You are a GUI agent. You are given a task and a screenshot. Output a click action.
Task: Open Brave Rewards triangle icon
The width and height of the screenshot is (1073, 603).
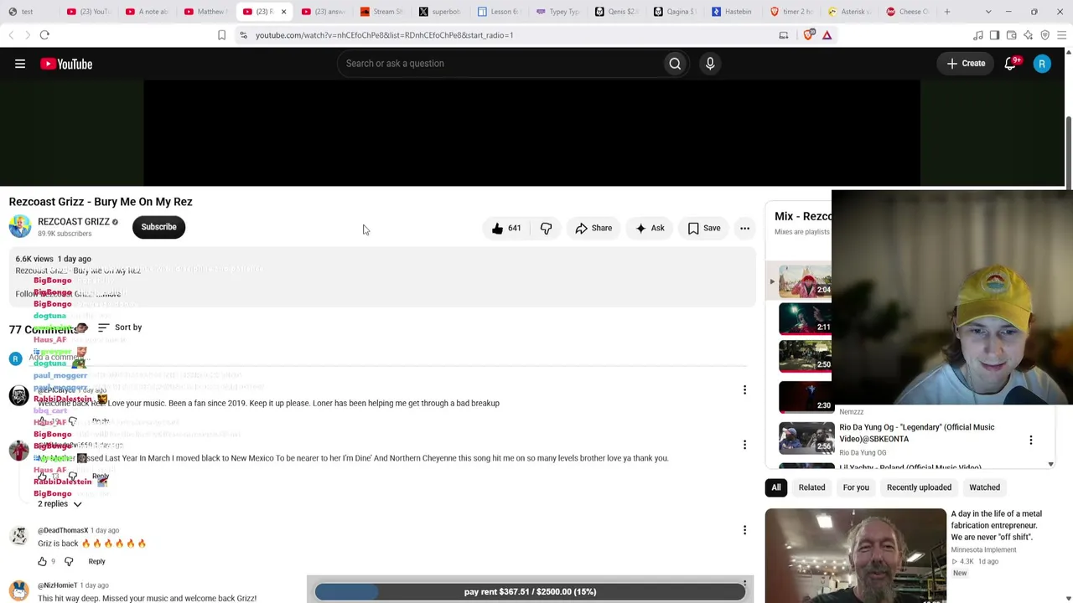pos(827,35)
